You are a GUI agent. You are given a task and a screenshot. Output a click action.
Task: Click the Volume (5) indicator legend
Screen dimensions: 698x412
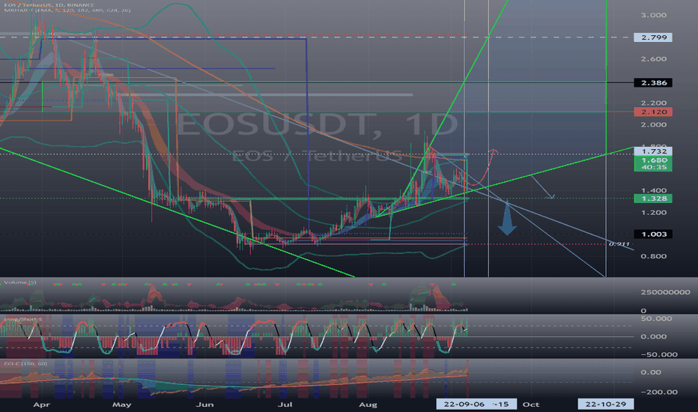pos(20,282)
